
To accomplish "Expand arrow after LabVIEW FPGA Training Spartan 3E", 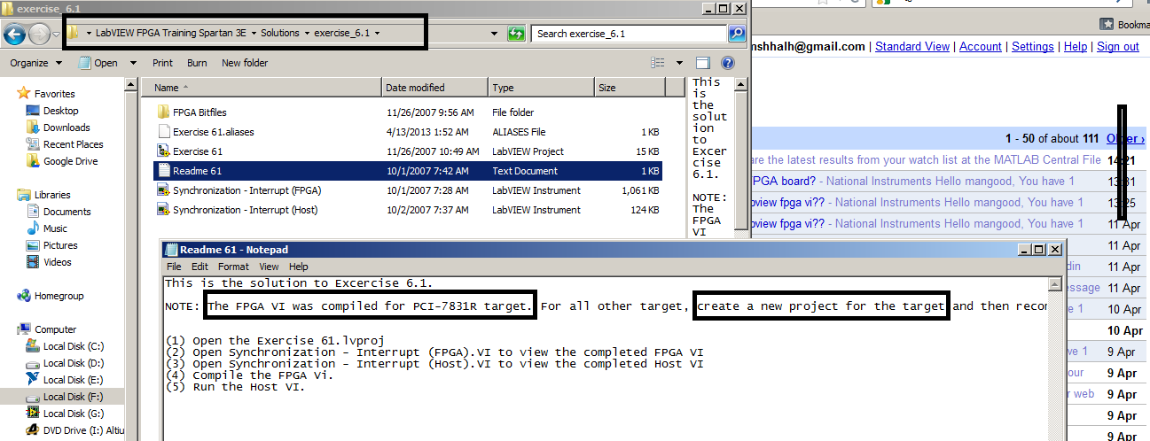I will [254, 33].
